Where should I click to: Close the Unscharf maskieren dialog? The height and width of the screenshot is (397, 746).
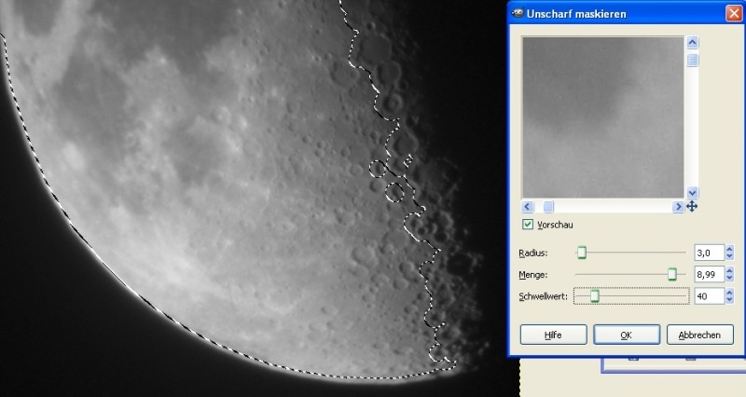734,13
